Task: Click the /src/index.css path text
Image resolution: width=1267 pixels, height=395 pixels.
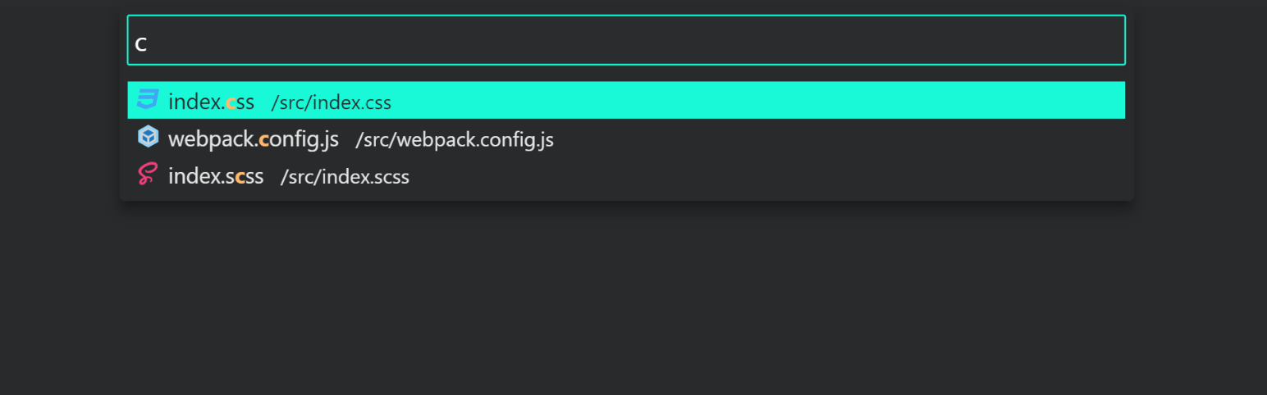Action: pyautogui.click(x=332, y=102)
